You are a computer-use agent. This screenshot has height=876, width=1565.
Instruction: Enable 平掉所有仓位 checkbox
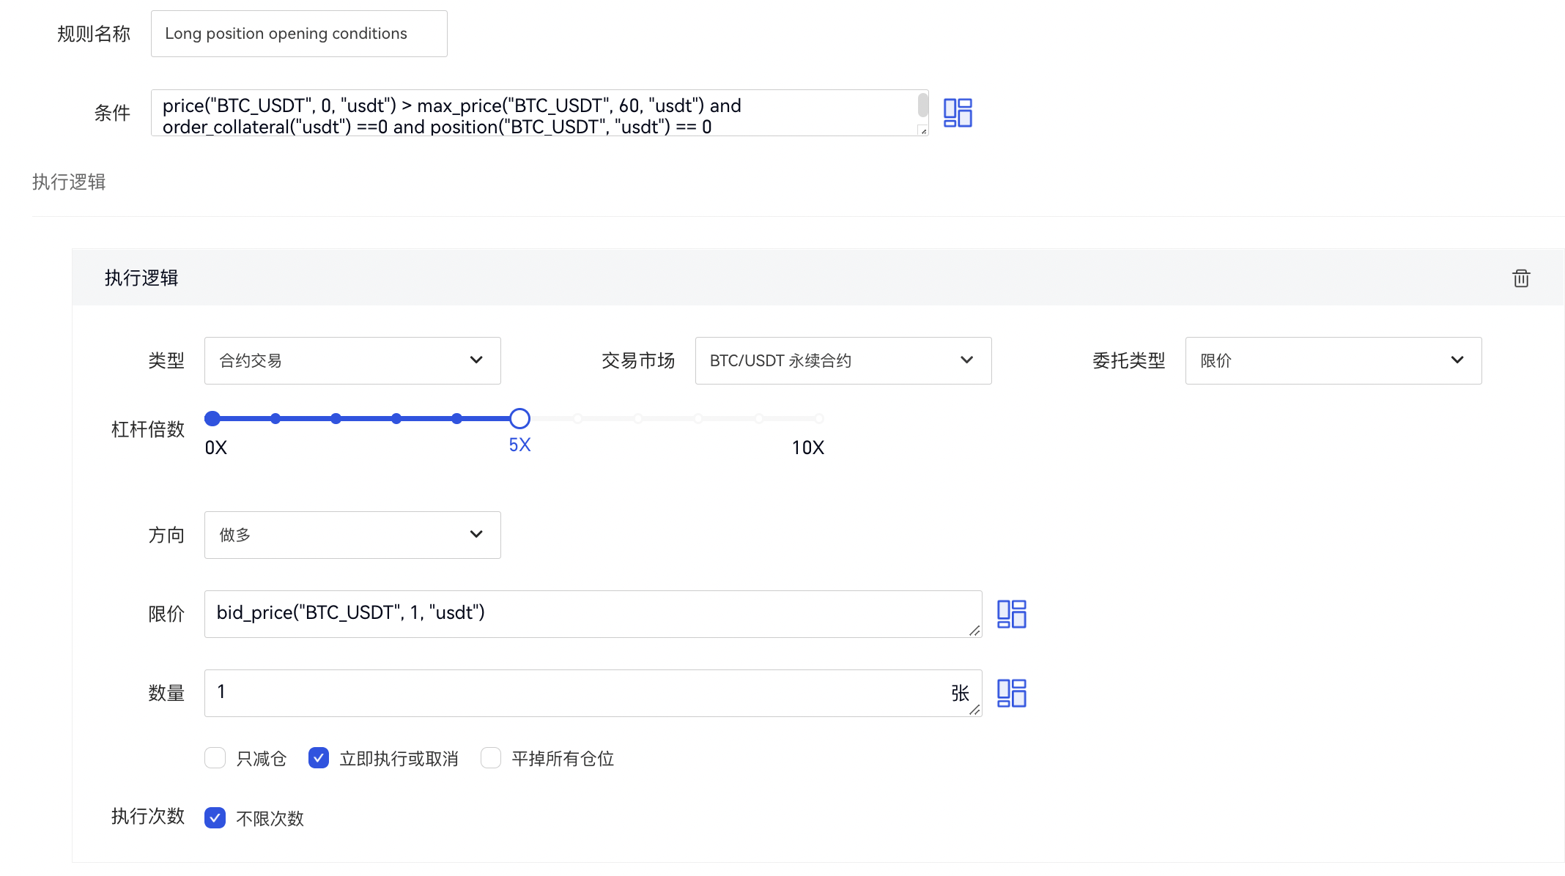tap(491, 758)
